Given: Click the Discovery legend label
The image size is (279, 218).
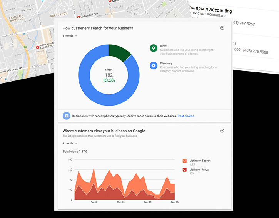Looking at the screenshot, I should (166, 64).
